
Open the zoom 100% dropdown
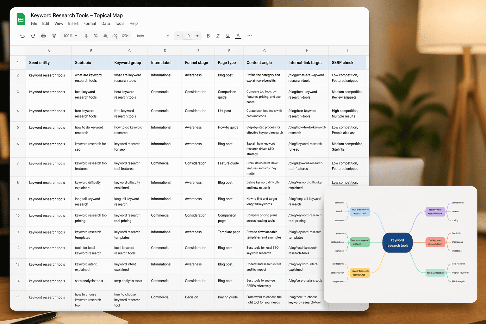[70, 36]
